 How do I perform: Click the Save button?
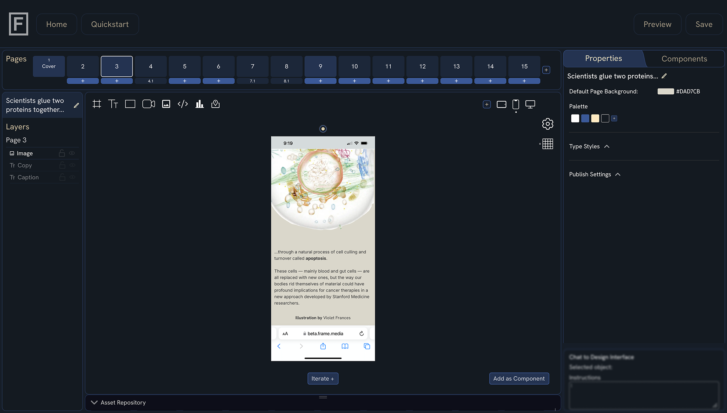704,24
